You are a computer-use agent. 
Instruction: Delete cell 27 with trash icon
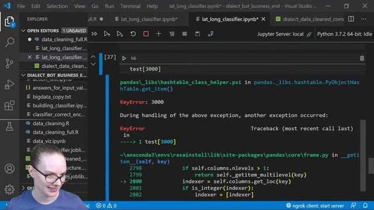click(x=362, y=58)
